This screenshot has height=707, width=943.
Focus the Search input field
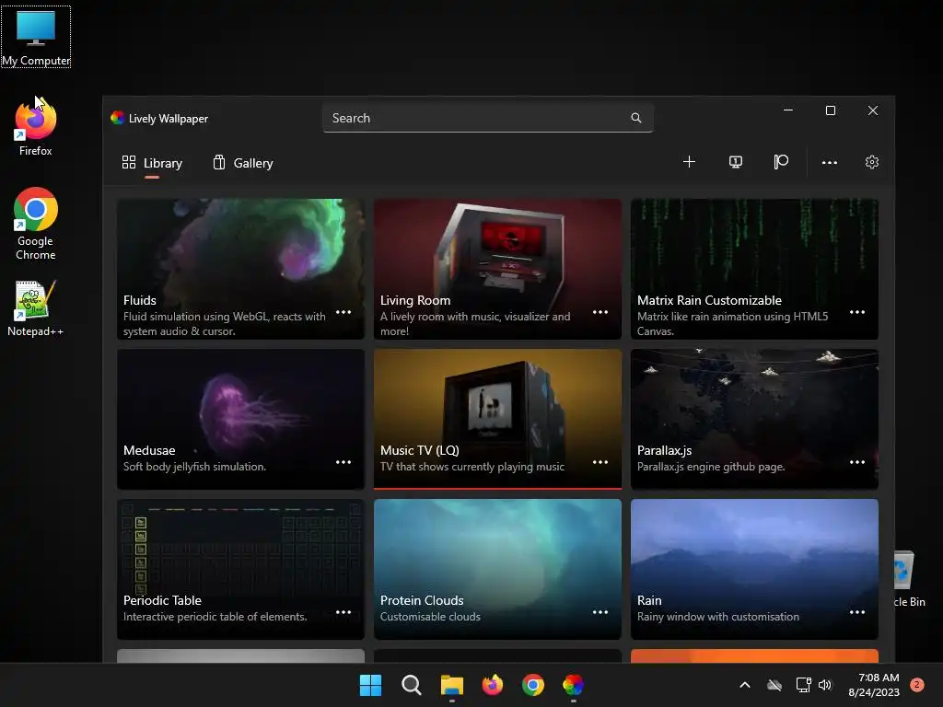pyautogui.click(x=488, y=118)
